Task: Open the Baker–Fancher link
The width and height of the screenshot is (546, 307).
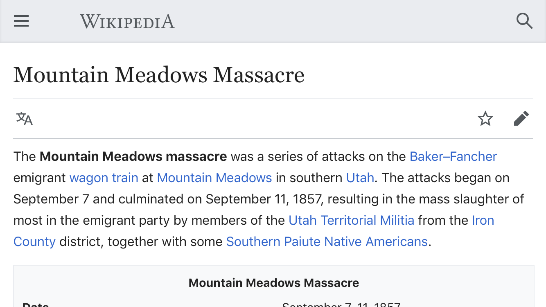Action: (x=453, y=156)
